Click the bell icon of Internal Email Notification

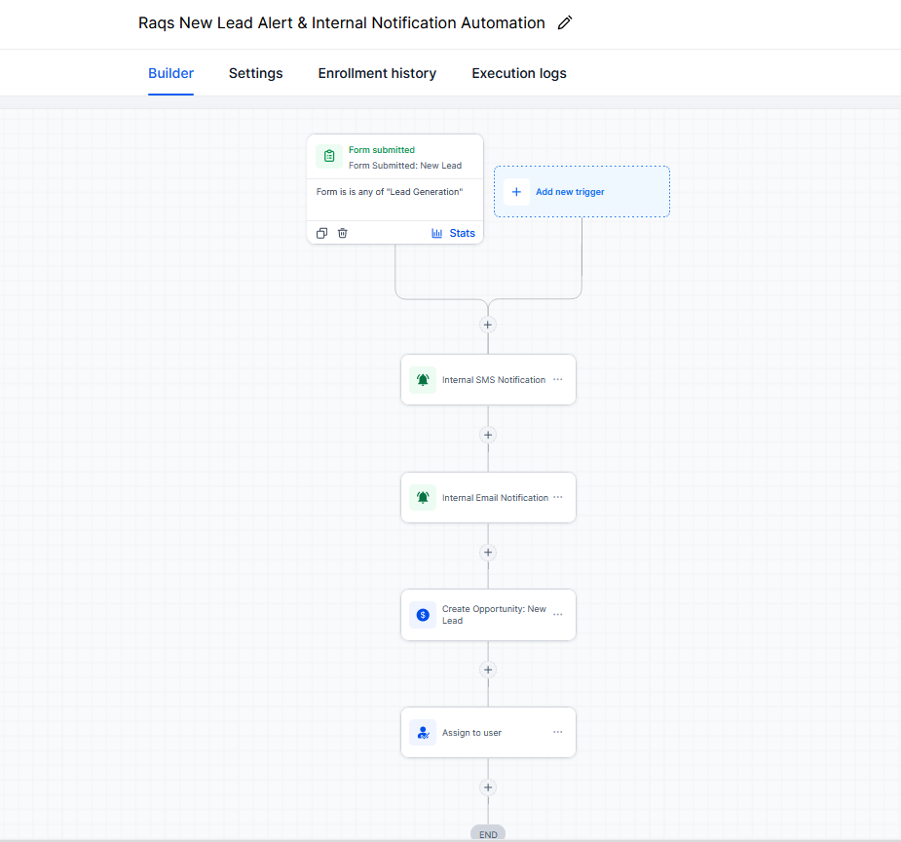(423, 498)
